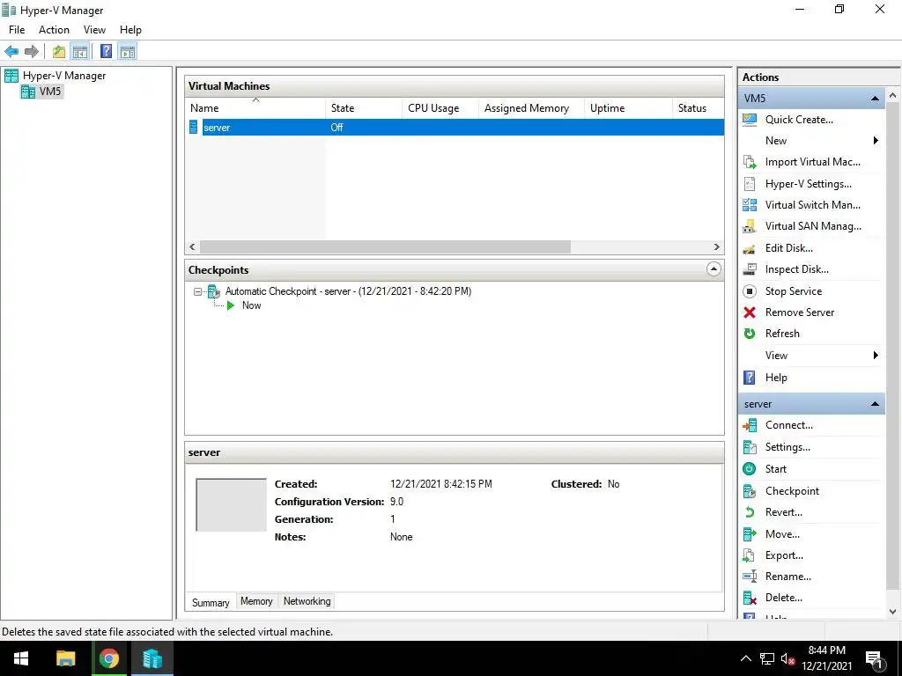Sort by the Assigned Memory column header

click(531, 108)
